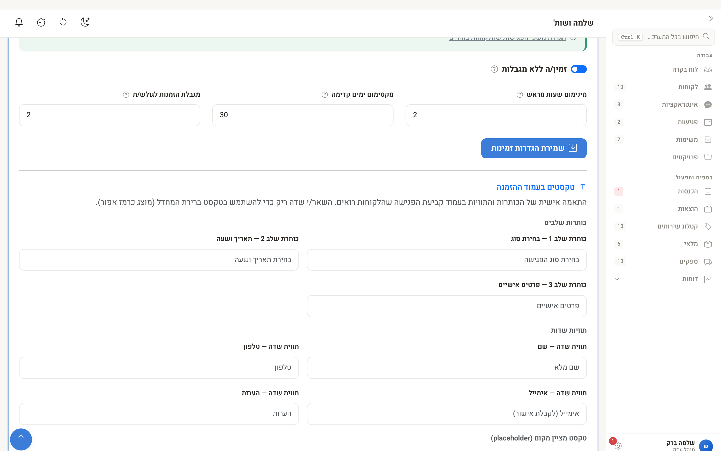Open help icon beside זמין/ה ללא מגבלות

coord(494,69)
